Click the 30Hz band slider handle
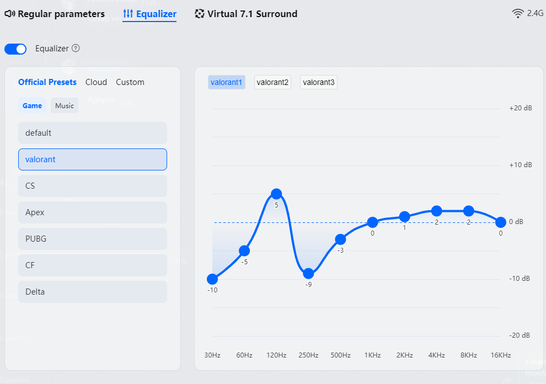This screenshot has height=384, width=546. click(212, 279)
